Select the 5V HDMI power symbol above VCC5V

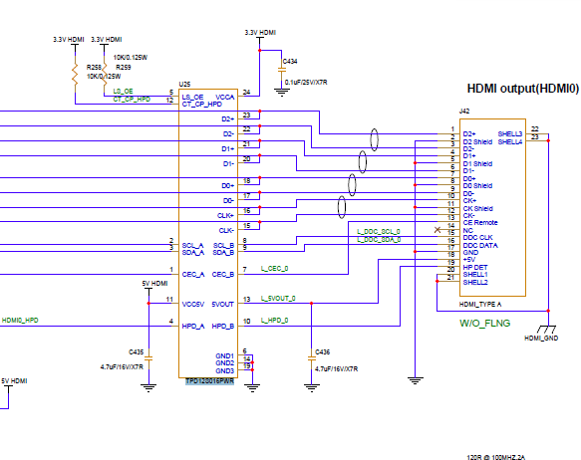pos(148,290)
